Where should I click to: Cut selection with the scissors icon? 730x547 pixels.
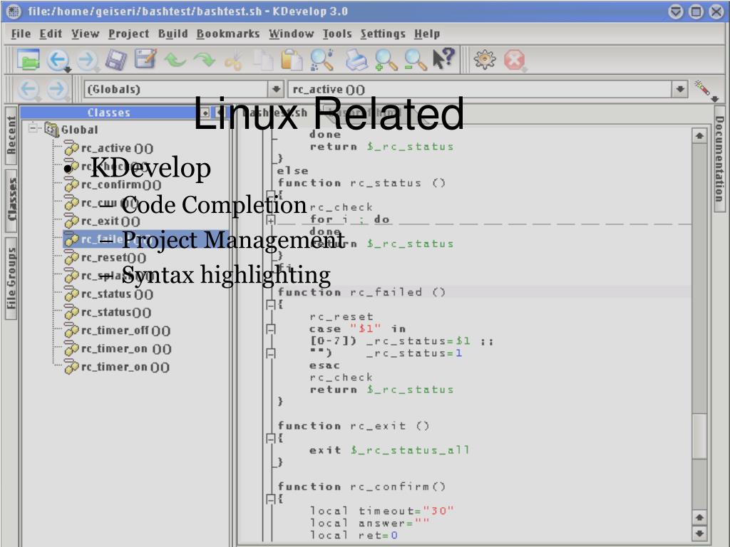(234, 61)
